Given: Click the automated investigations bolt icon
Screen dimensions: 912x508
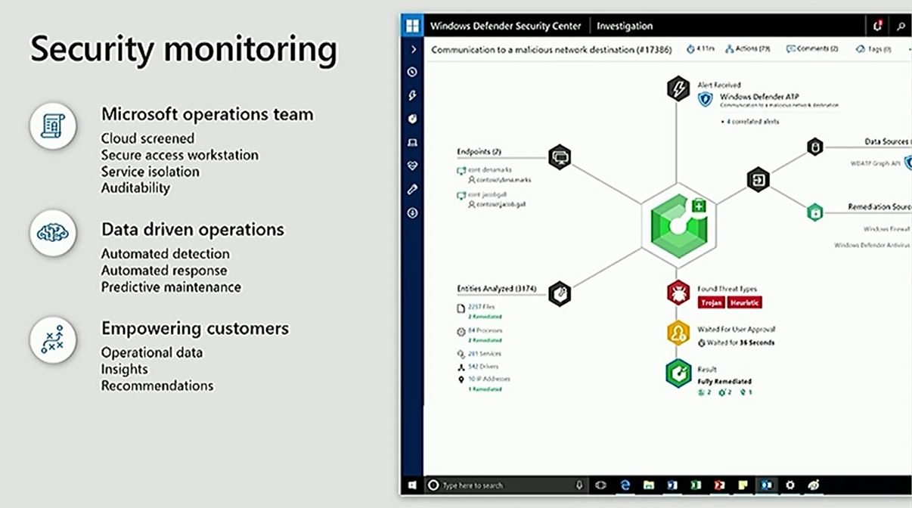Looking at the screenshot, I should (x=412, y=94).
